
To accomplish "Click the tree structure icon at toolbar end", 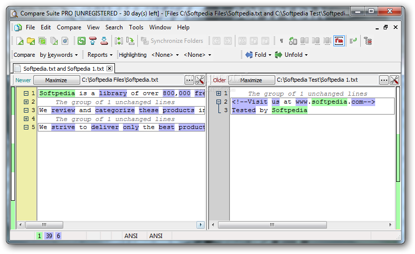I will [368, 41].
